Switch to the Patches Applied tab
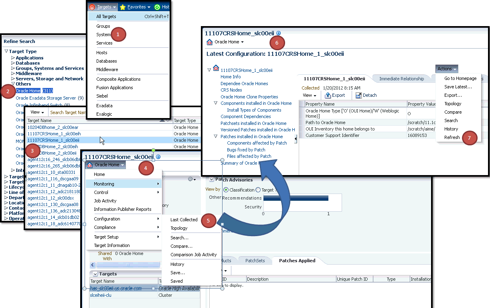 pos(297,260)
